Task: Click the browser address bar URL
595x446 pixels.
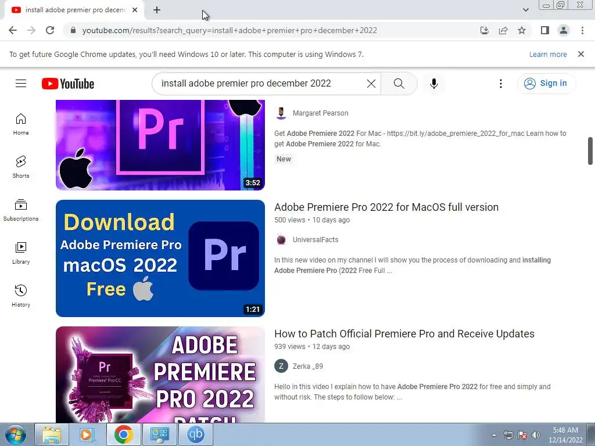Action: pos(230,30)
